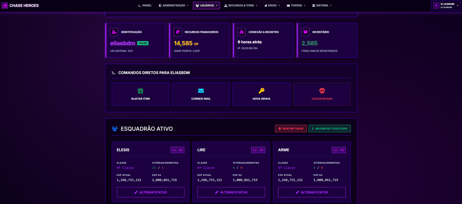
Task: Click the cyan envelope icon
Action: tap(201, 91)
